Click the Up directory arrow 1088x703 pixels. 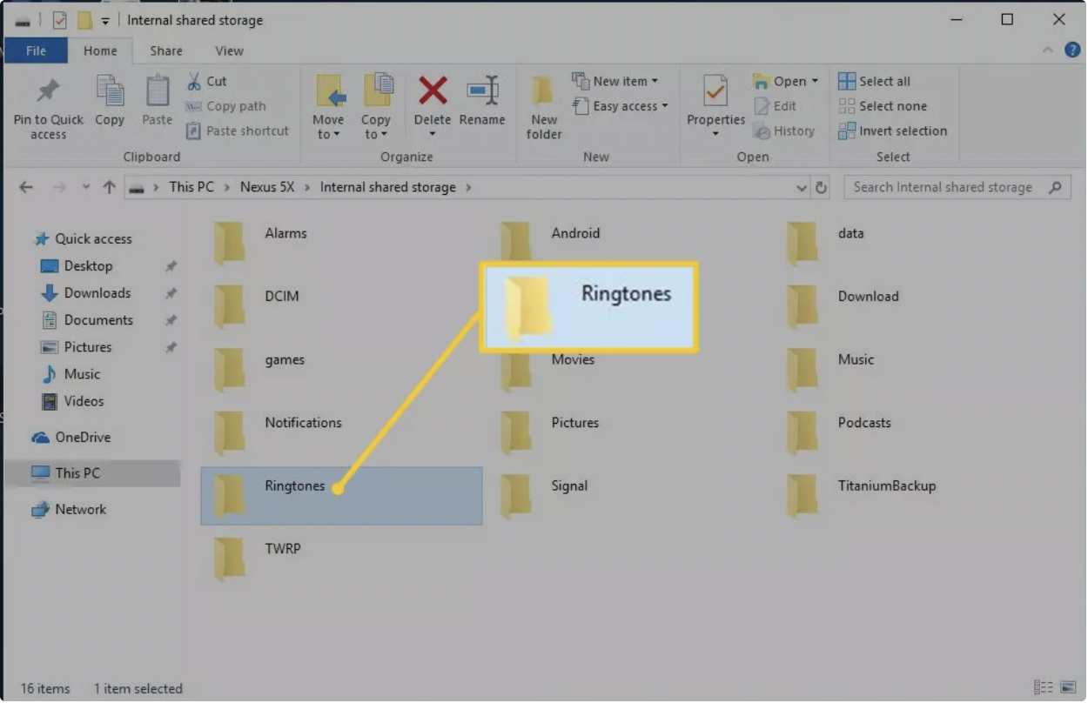pos(109,187)
